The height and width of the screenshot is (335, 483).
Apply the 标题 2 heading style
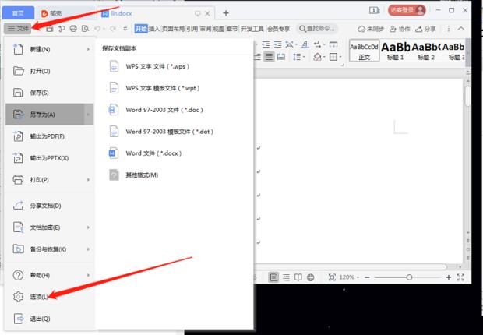[426, 51]
